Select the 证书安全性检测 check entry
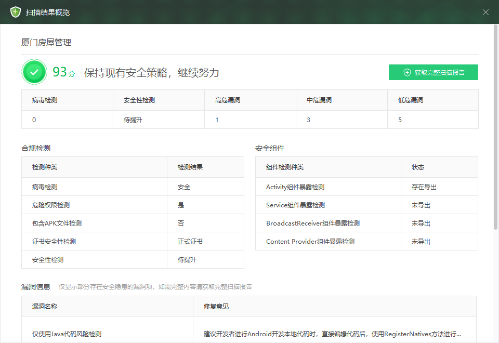The width and height of the screenshot is (499, 343). pos(48,241)
